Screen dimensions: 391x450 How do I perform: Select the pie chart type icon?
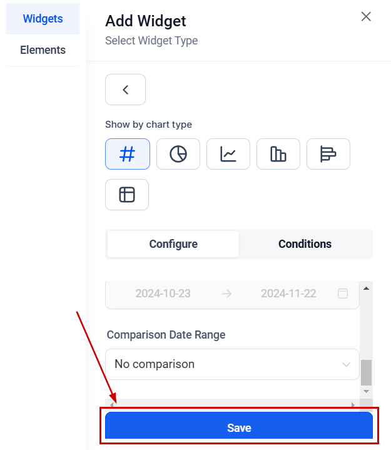point(178,154)
